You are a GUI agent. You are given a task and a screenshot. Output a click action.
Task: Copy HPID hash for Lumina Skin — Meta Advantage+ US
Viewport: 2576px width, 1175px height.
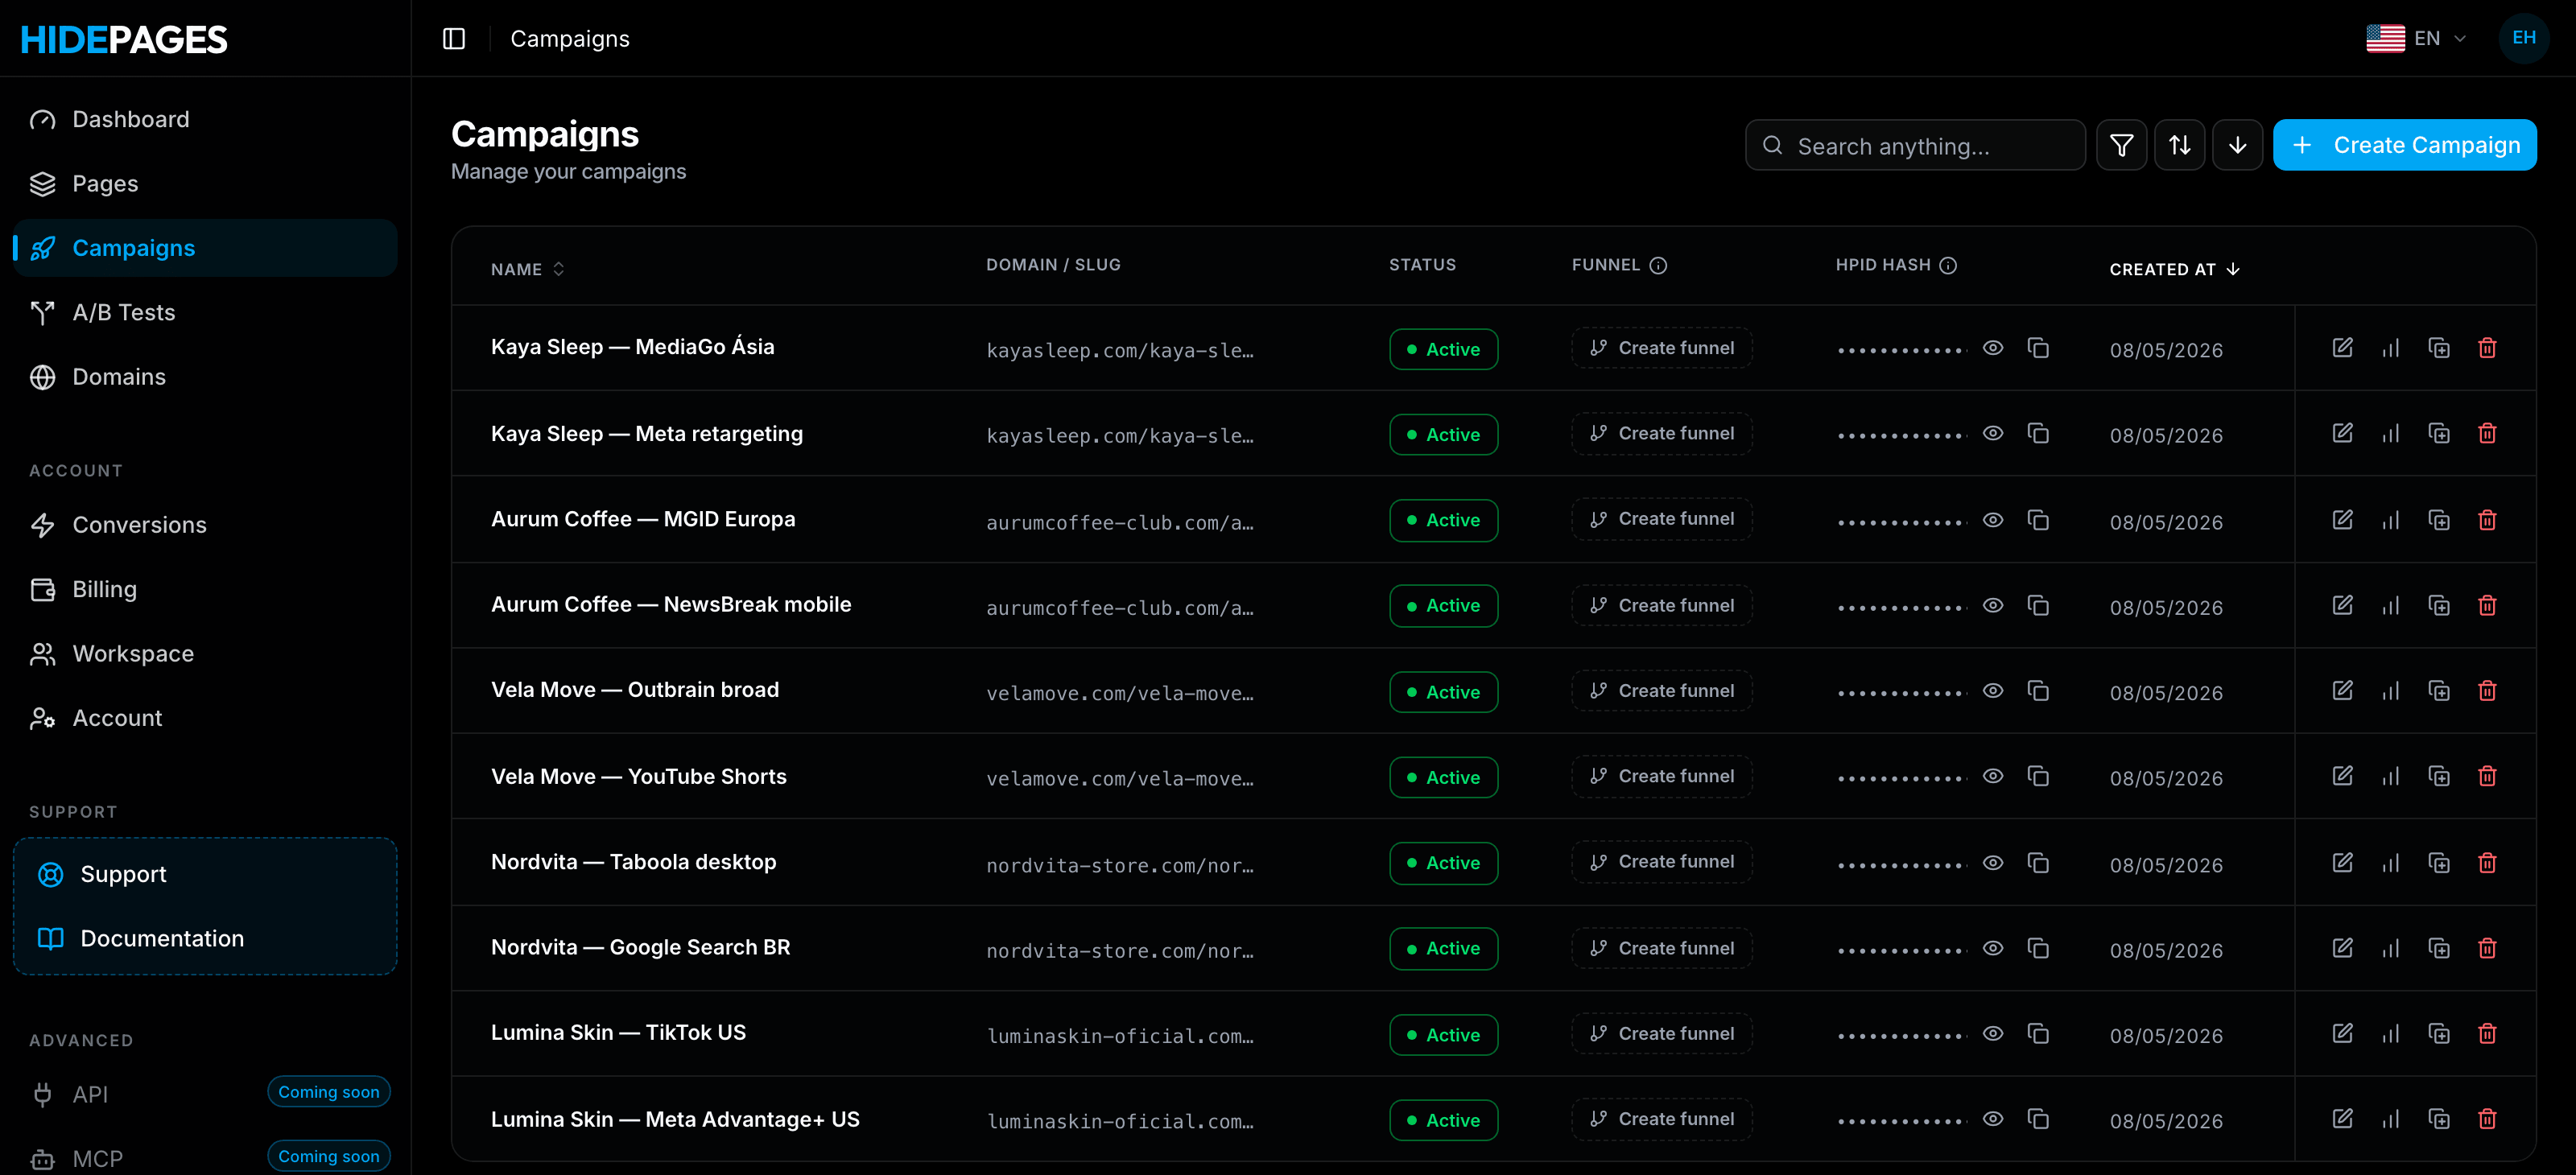[2038, 1119]
